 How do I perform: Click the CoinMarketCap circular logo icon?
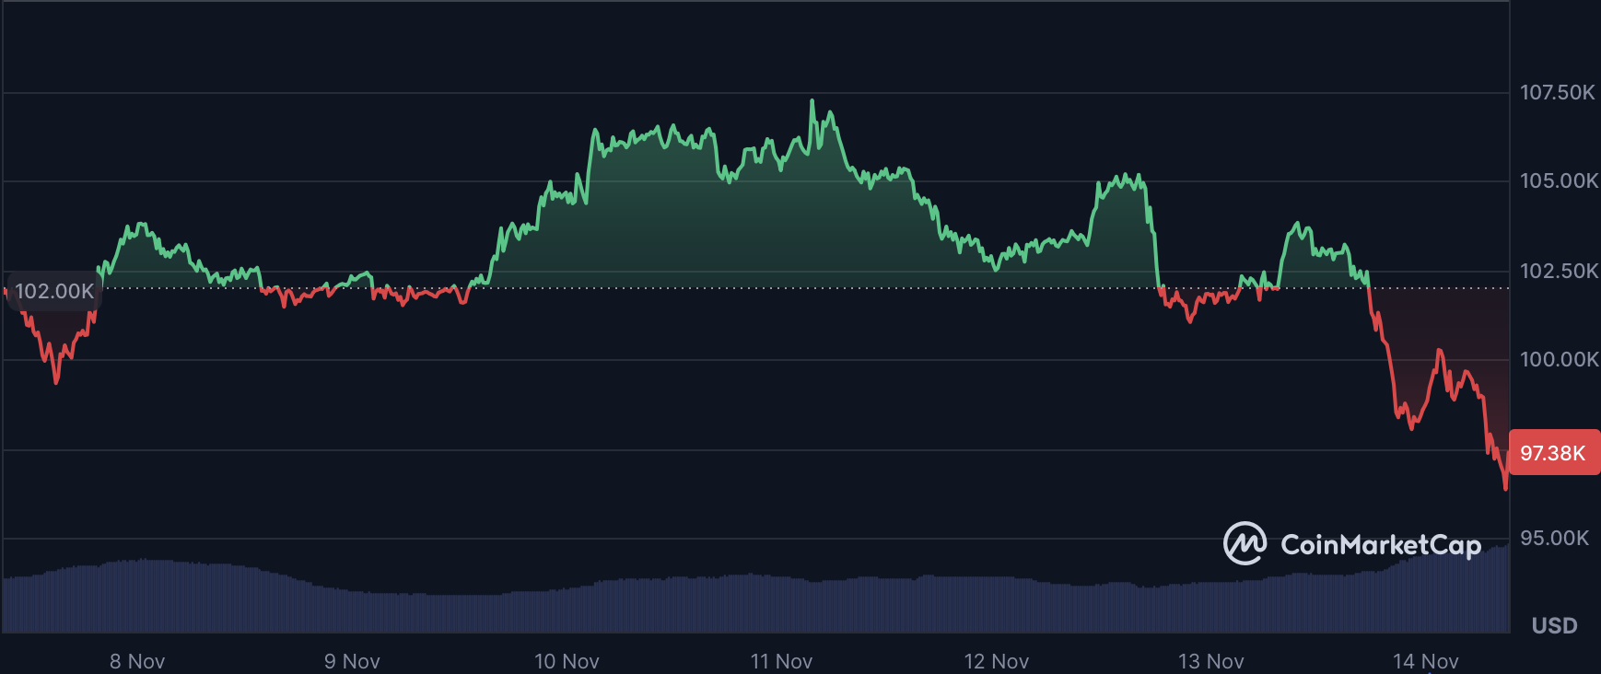[1245, 543]
